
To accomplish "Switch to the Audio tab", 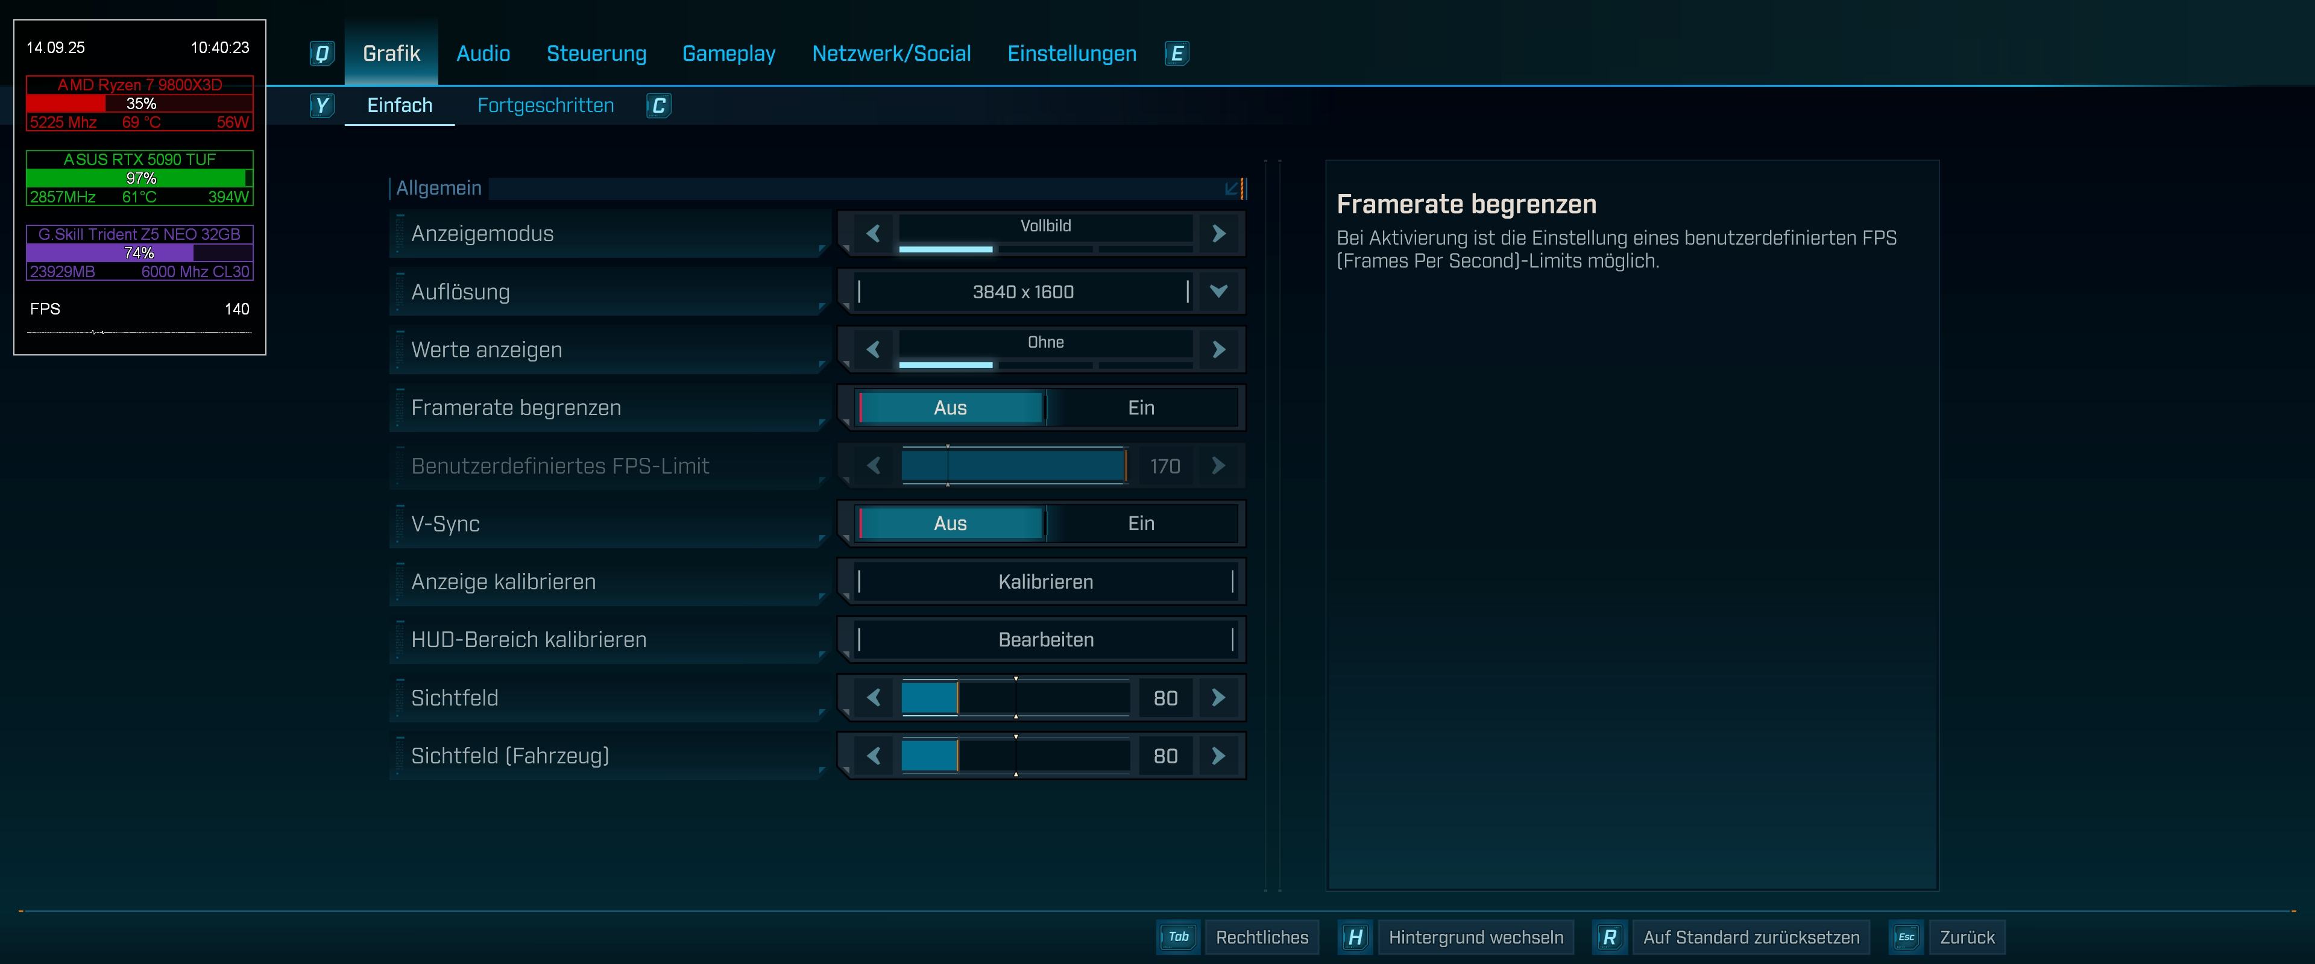I will (482, 54).
